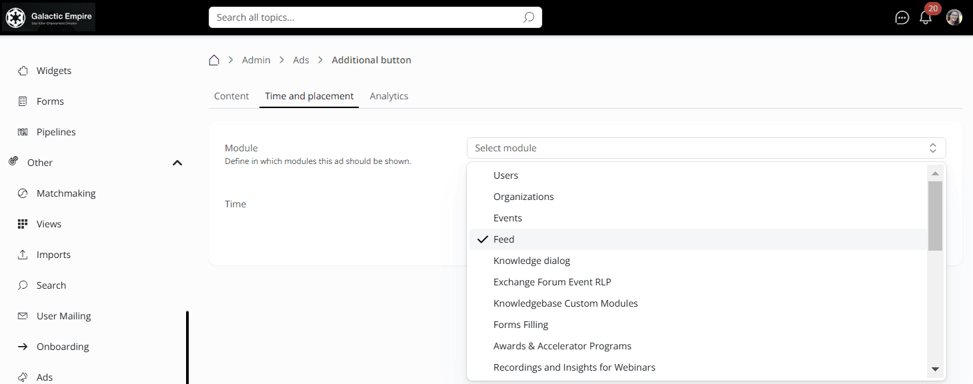Go to Matchmaking in sidebar
The image size is (973, 384).
pyautogui.click(x=65, y=193)
